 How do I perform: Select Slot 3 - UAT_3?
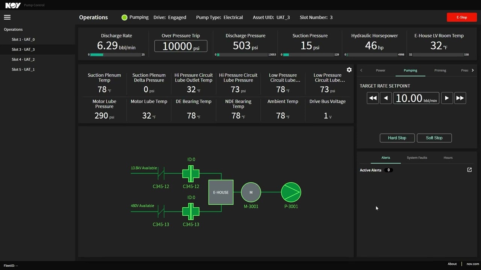38,49
